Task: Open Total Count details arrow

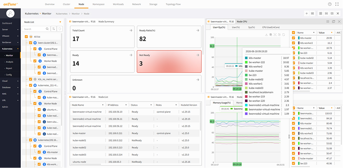Action: (131, 30)
